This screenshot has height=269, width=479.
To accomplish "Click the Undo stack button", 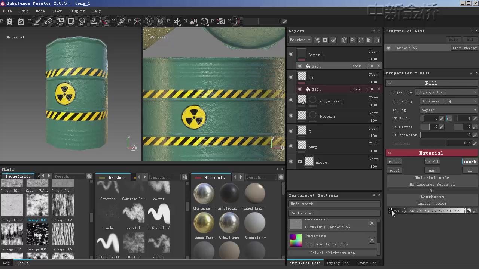I will (335, 204).
